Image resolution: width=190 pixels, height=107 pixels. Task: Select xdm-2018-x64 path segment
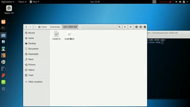[70, 27]
